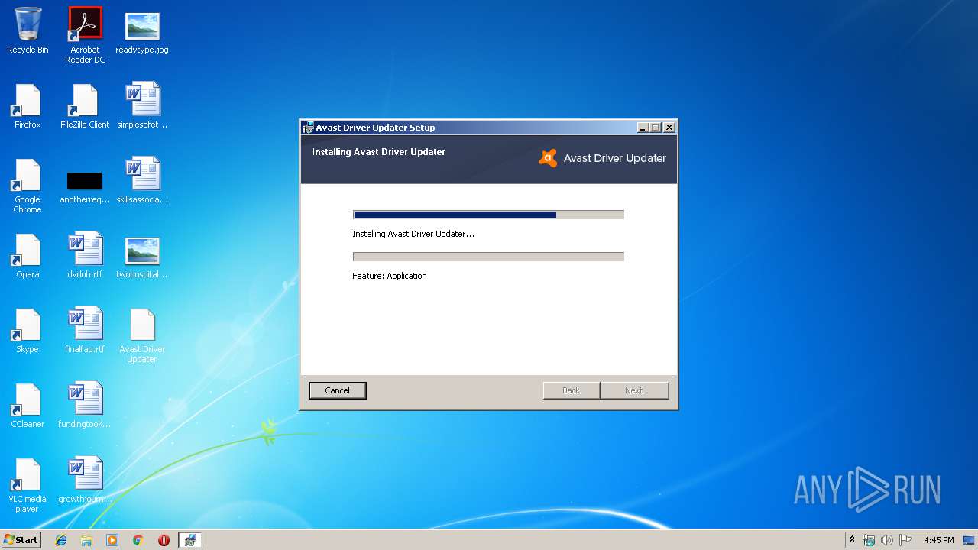The height and width of the screenshot is (550, 978).
Task: Select the skillsassocia... Word document
Action: coord(142,180)
